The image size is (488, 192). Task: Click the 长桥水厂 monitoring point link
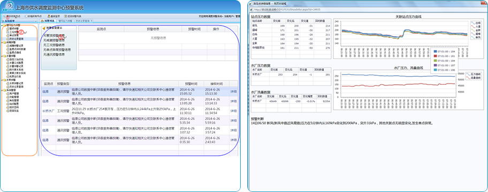pyautogui.click(x=48, y=111)
